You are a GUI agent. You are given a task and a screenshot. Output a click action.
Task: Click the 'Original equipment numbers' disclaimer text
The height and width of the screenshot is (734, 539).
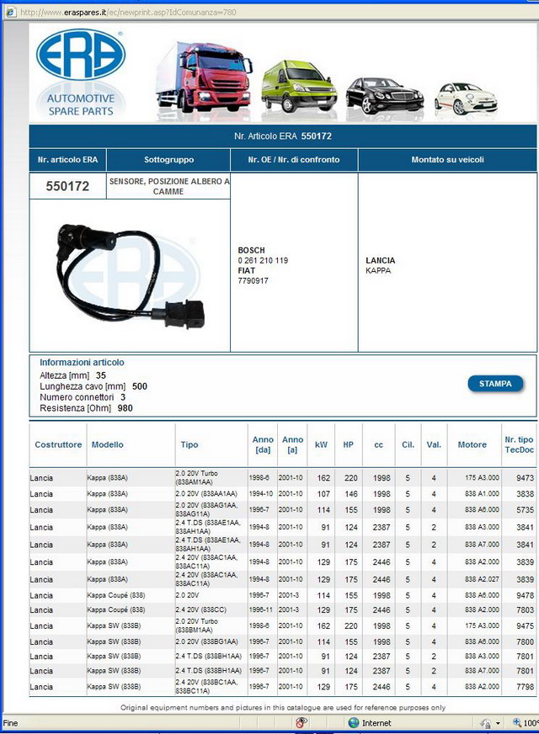[283, 707]
